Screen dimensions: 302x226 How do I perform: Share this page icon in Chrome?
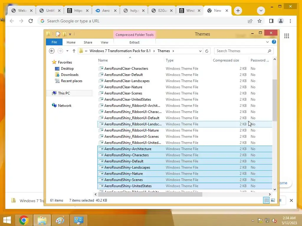250,21
